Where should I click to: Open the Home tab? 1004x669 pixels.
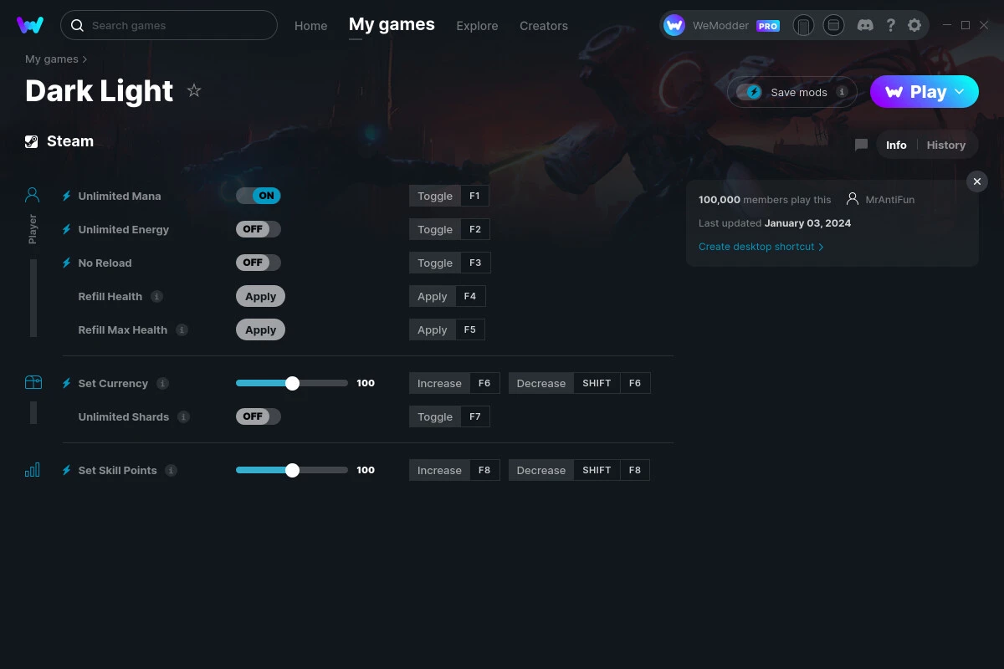pos(310,26)
